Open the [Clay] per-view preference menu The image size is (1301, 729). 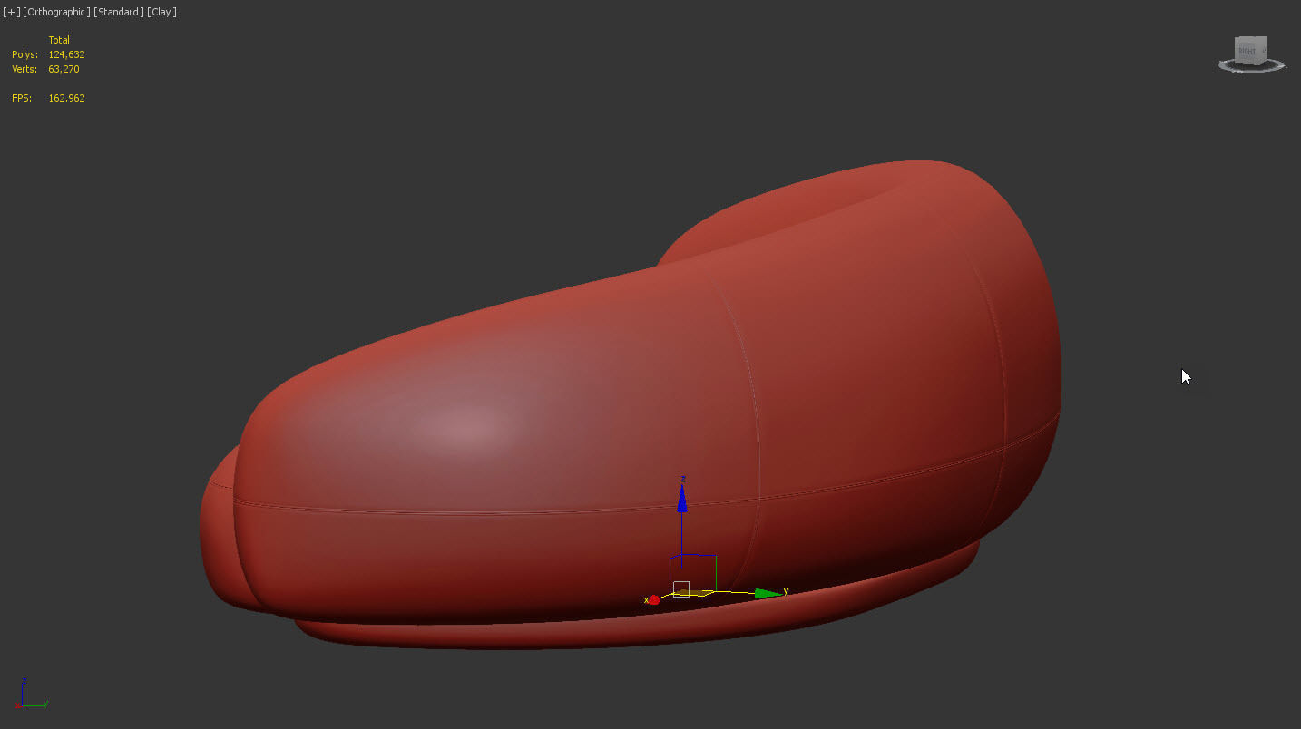[x=161, y=12]
